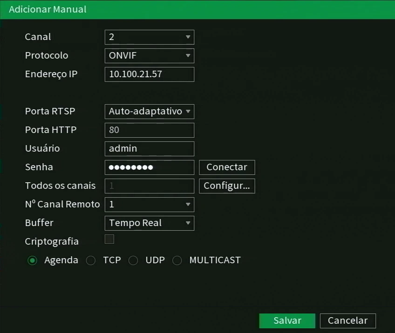395x333 pixels.
Task: Select the MULTICAST radio button
Action: point(177,260)
